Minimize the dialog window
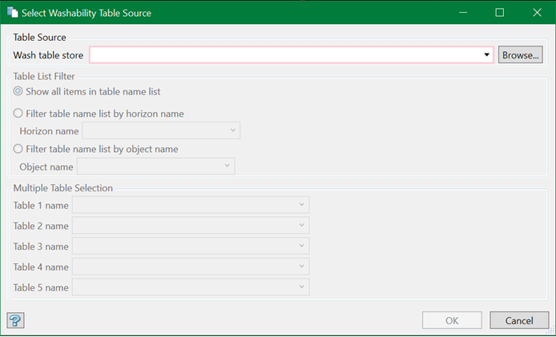This screenshot has height=337, width=556. [x=463, y=13]
